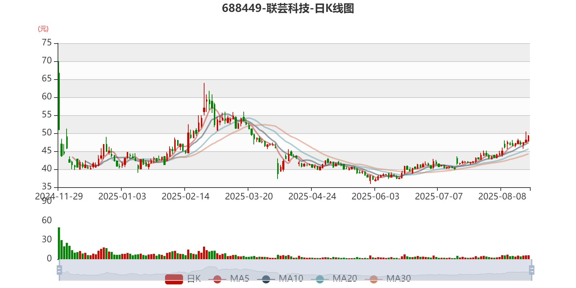
Task: Click the 2025-03-20 date axis label
Action: [x=249, y=197]
